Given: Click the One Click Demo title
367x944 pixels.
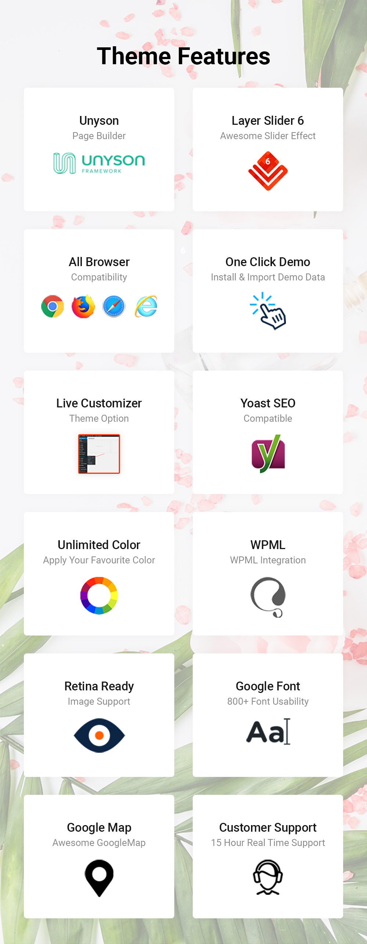Looking at the screenshot, I should click(268, 262).
